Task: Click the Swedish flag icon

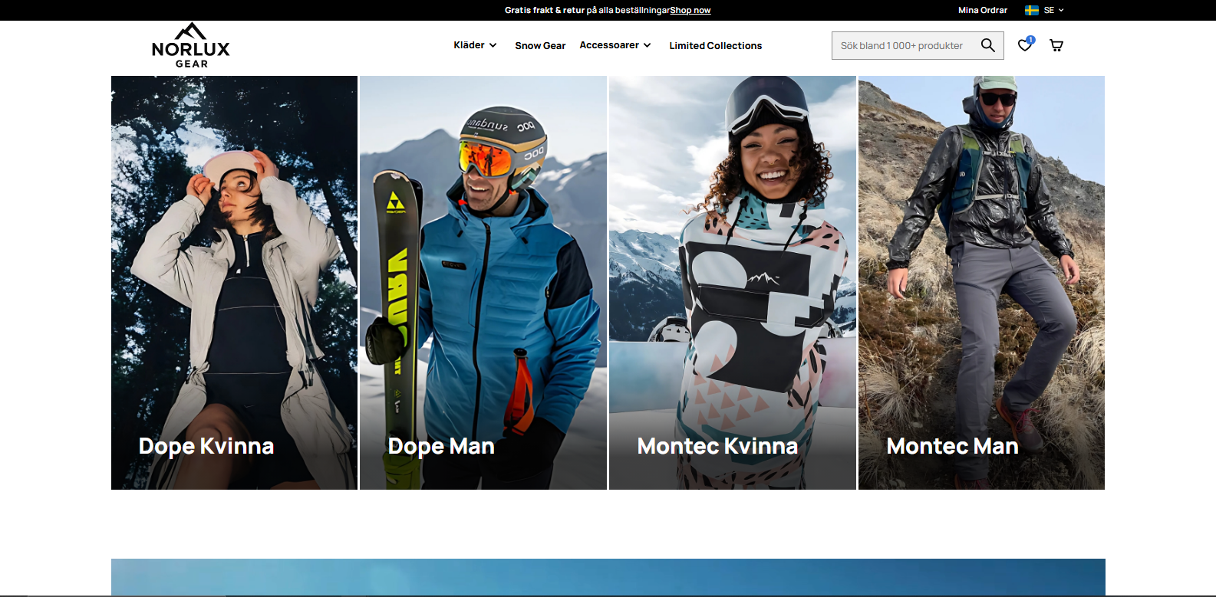Action: coord(1032,10)
